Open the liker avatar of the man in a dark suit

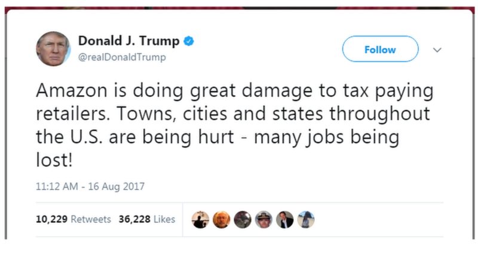[x=285, y=219]
